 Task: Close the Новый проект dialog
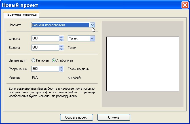(x=185, y=5)
